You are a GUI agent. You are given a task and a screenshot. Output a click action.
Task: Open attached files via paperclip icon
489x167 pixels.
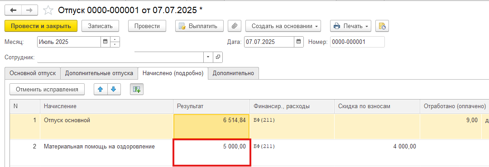pos(235,26)
